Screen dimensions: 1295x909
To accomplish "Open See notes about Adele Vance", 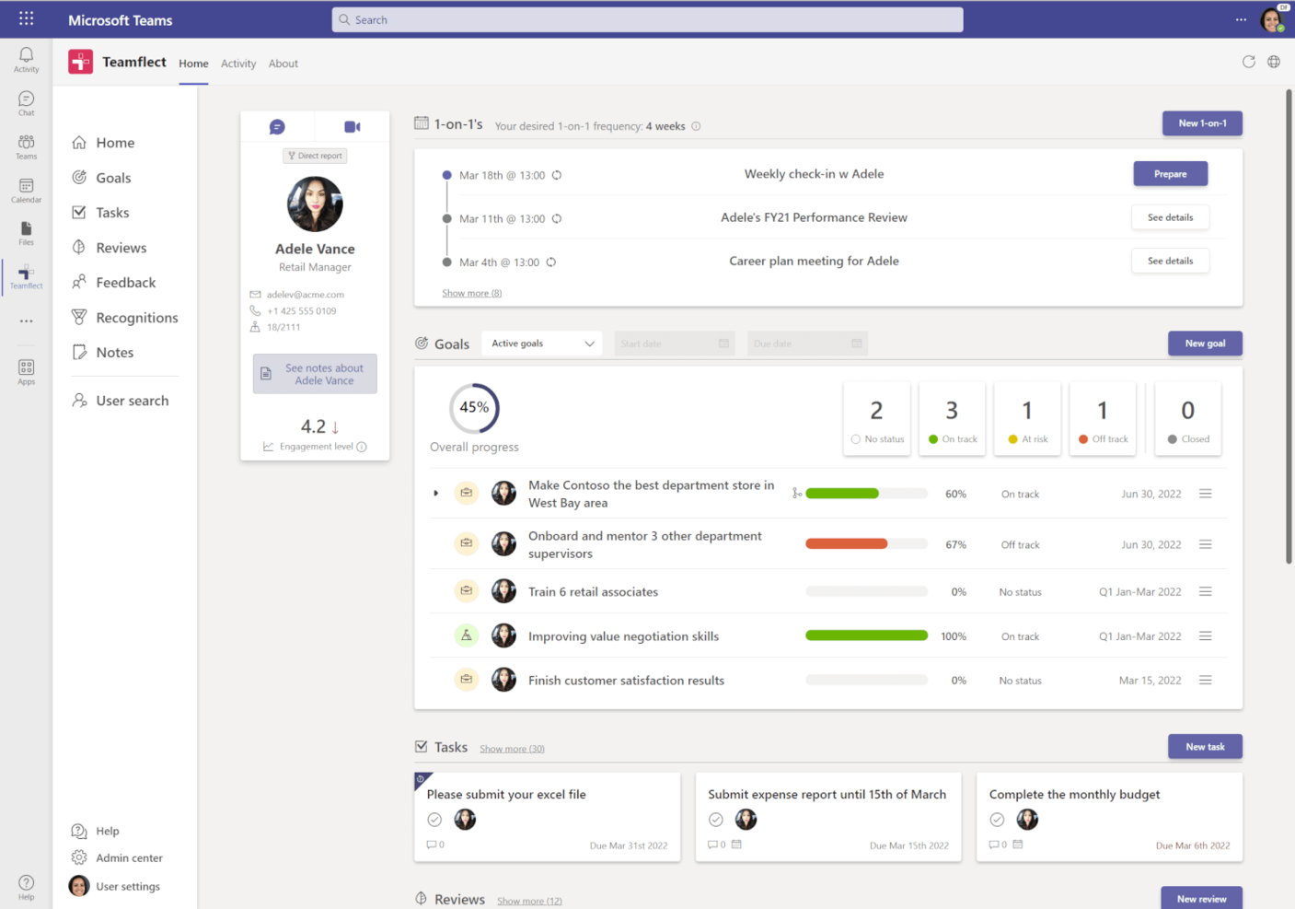I will [315, 374].
